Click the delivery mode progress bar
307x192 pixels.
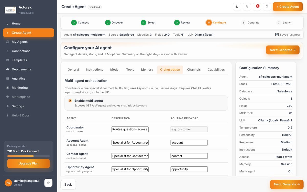pos(28,156)
